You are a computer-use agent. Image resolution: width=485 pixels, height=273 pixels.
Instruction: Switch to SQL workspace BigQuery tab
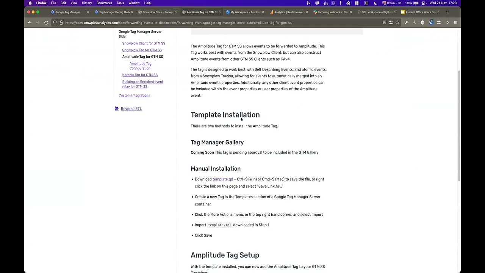[x=377, y=12]
